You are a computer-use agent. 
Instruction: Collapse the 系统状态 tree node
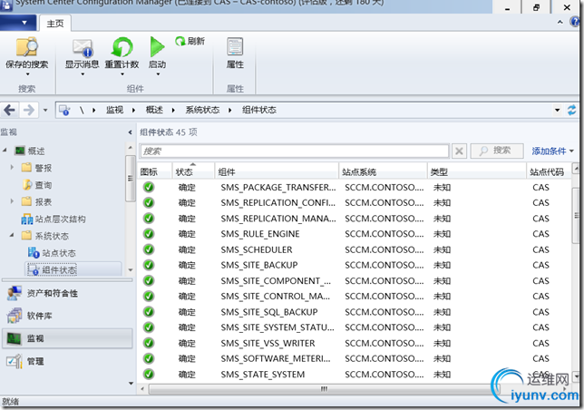[x=12, y=235]
